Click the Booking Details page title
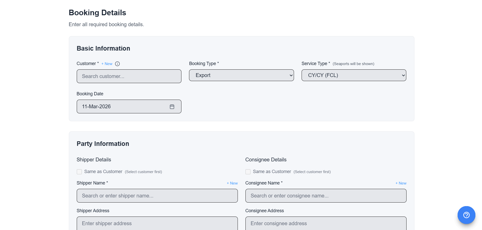The image size is (482, 230). tap(97, 12)
